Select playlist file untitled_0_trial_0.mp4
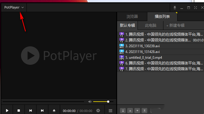Viewport: 204px width, 114px height. 161,57
